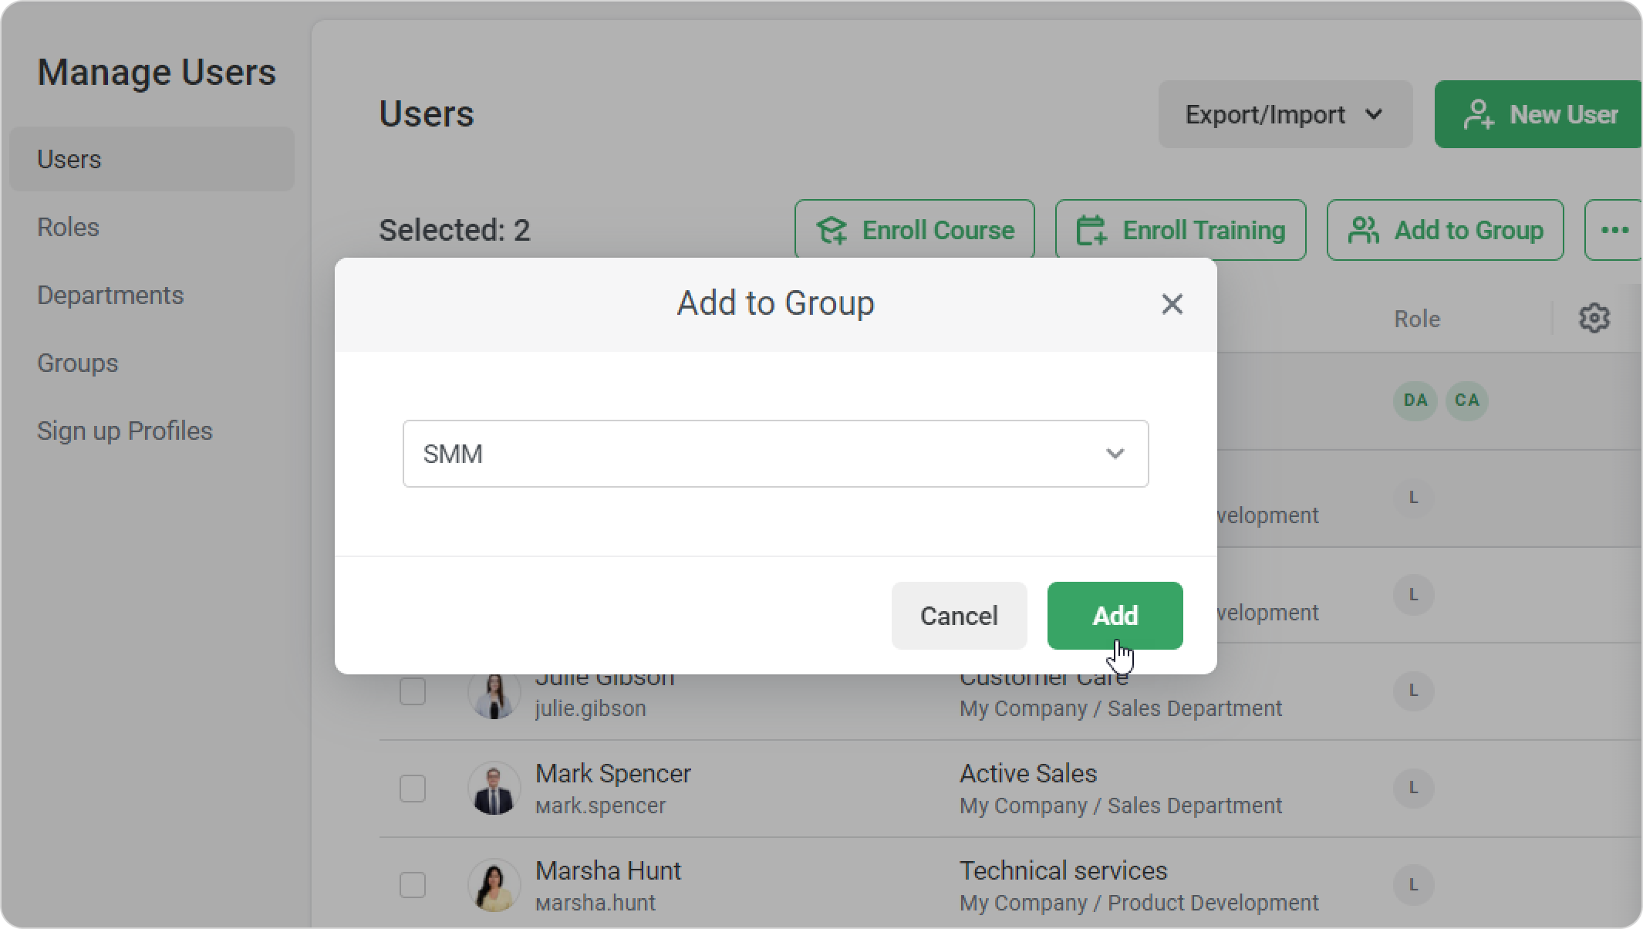1643x929 pixels.
Task: Check the box next to Julie Gibson
Action: (x=413, y=691)
